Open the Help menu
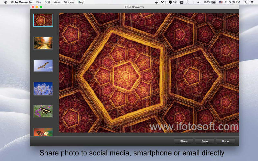The height and width of the screenshot is (161, 258). 81,2
